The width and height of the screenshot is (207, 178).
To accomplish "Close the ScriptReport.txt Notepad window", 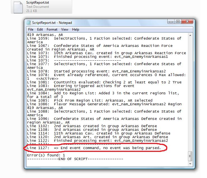I will pyautogui.click(x=187, y=22).
